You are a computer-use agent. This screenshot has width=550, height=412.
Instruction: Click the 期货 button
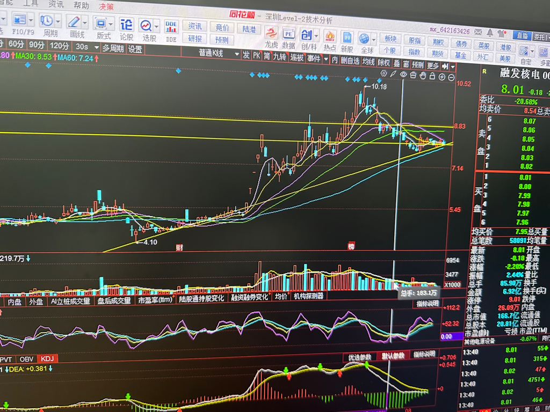pos(437,54)
